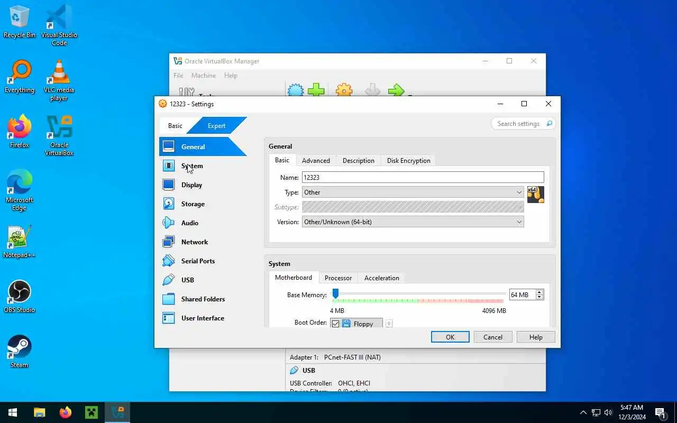677x423 pixels.
Task: Open Steam desktop icon
Action: 20,352
